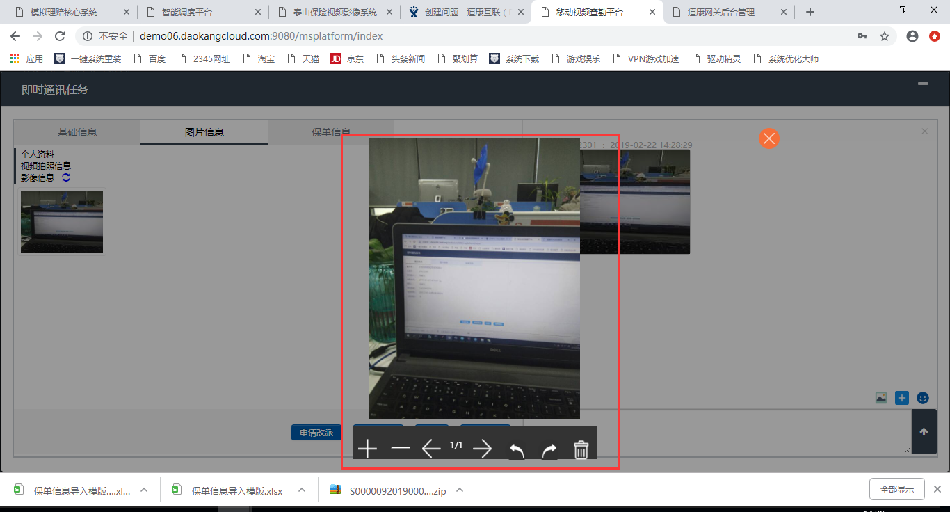Go to previous image with left arrow
This screenshot has height=512, width=950.
[x=431, y=449]
